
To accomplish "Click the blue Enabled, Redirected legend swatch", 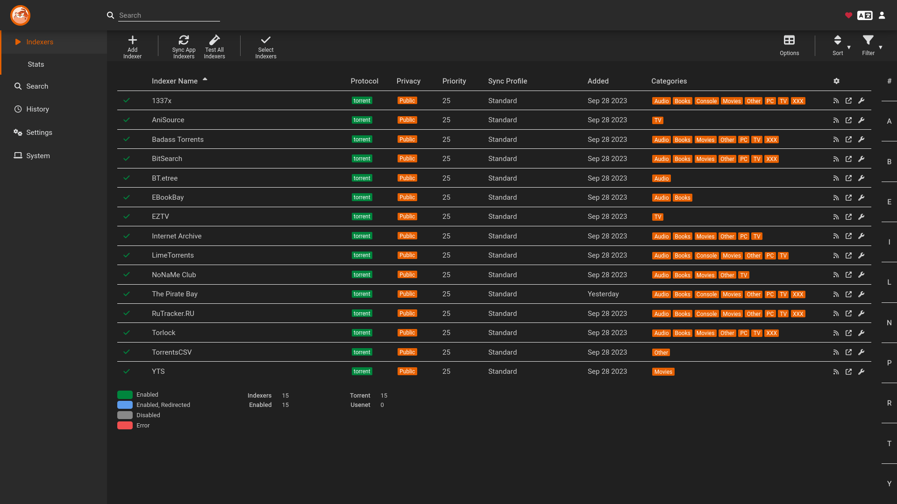I will click(125, 405).
